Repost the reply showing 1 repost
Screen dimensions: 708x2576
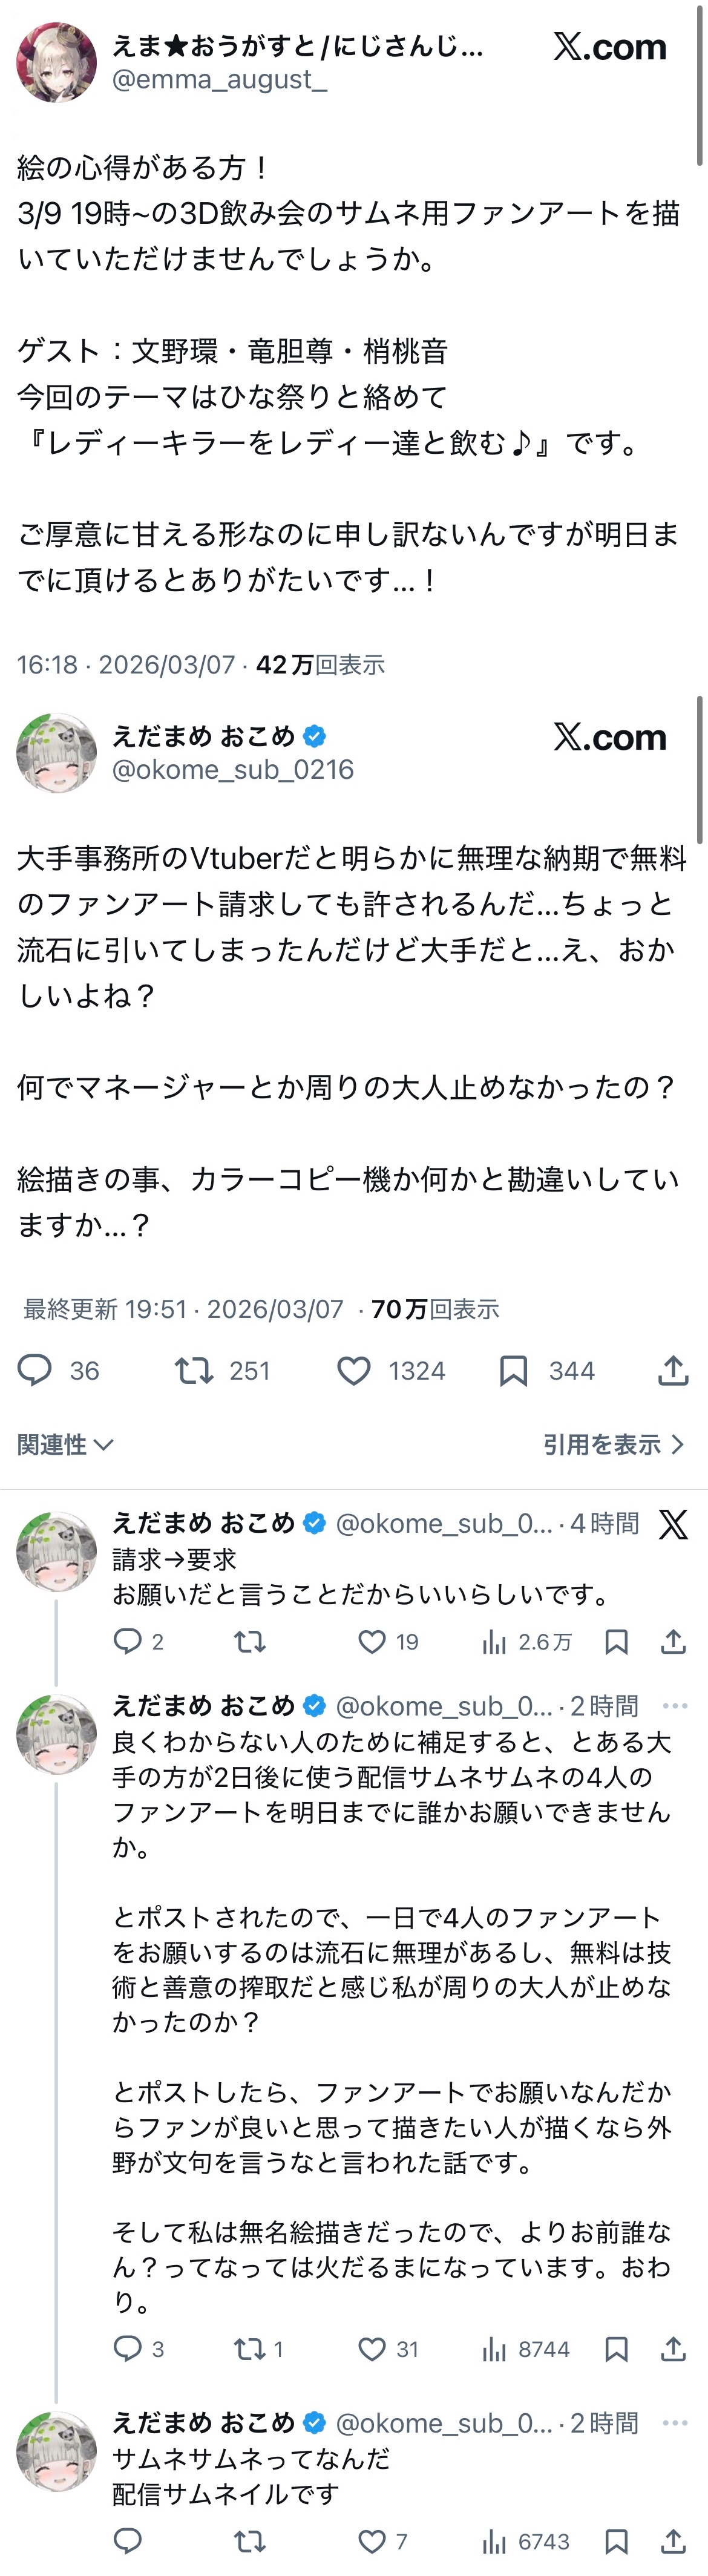pyautogui.click(x=249, y=2349)
